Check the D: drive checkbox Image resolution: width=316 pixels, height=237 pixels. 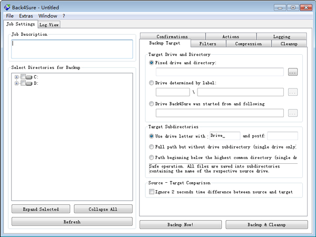(x=23, y=83)
